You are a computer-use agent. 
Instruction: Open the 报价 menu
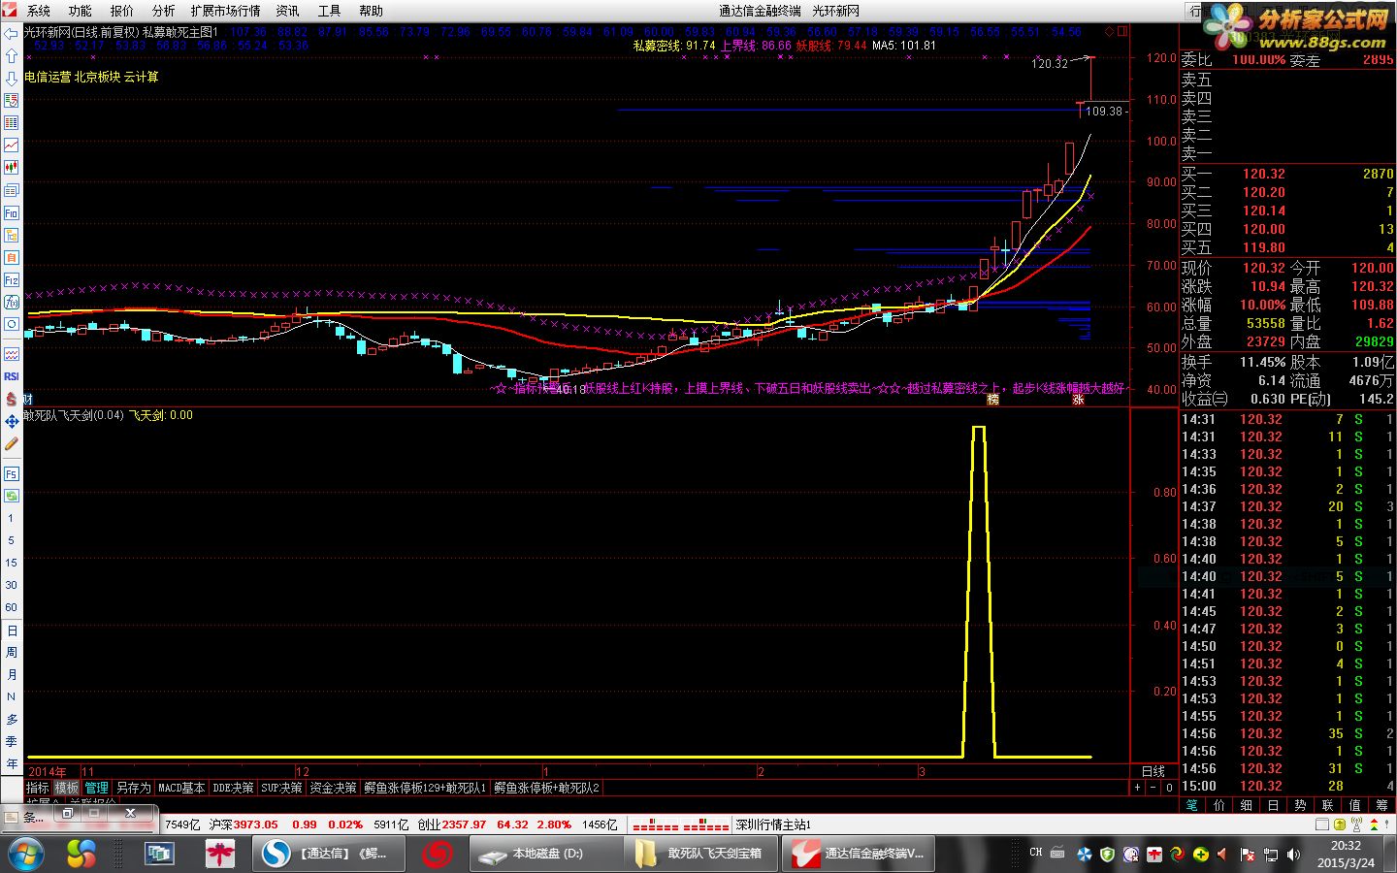coord(122,11)
